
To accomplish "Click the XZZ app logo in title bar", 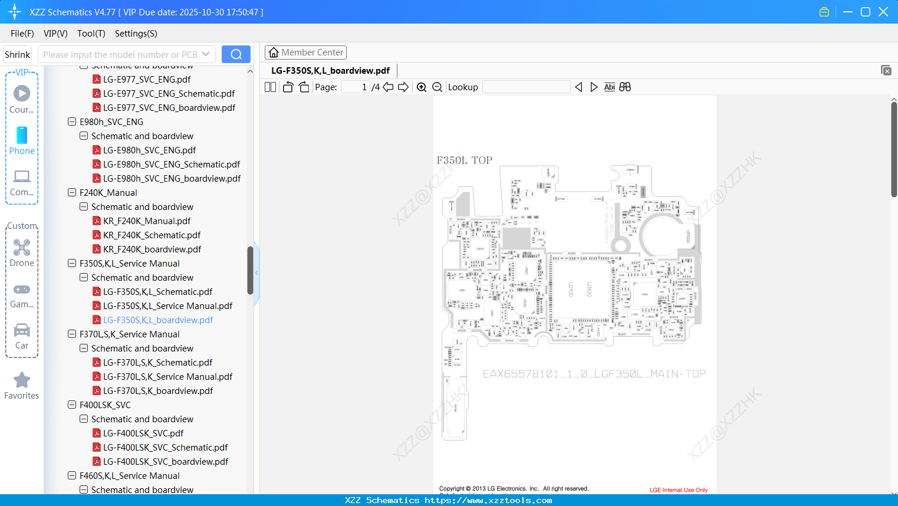I will pos(15,12).
